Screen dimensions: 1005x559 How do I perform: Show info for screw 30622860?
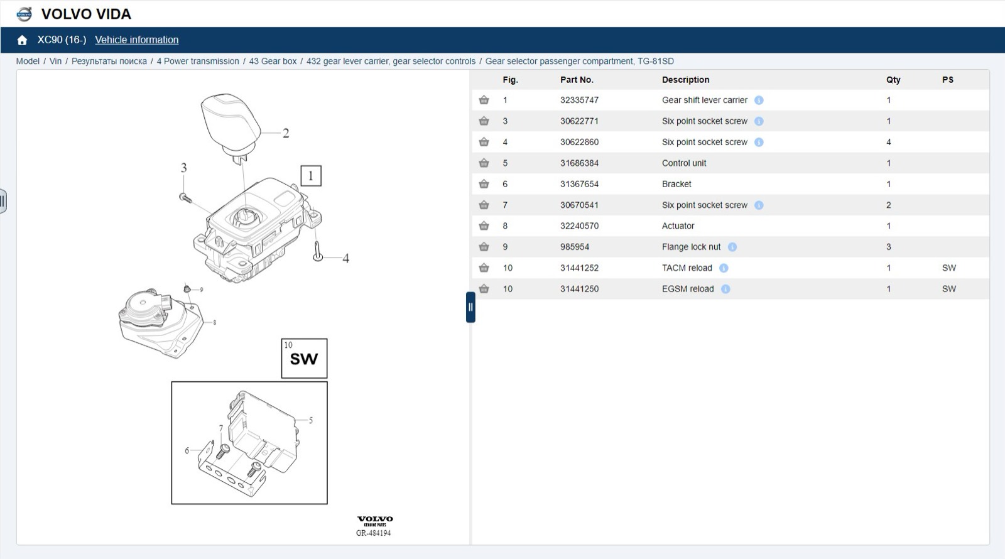tap(759, 142)
